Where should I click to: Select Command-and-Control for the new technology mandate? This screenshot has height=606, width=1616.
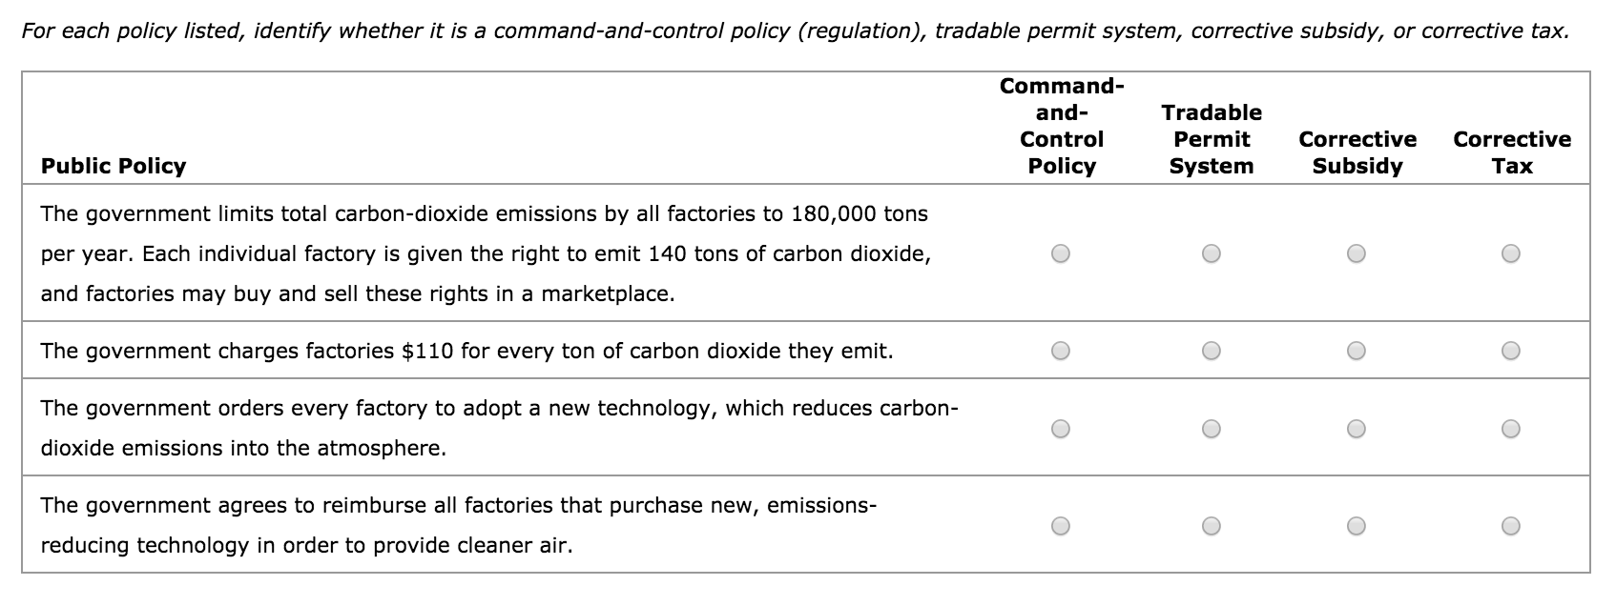click(1061, 429)
